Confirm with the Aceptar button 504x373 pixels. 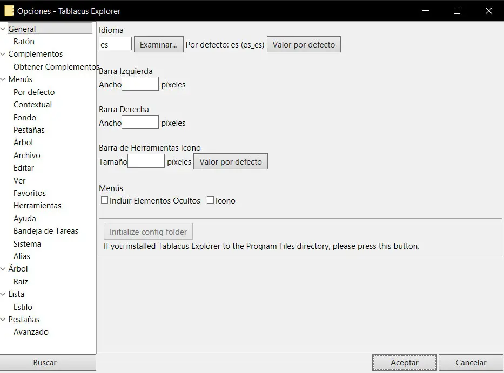(405, 363)
